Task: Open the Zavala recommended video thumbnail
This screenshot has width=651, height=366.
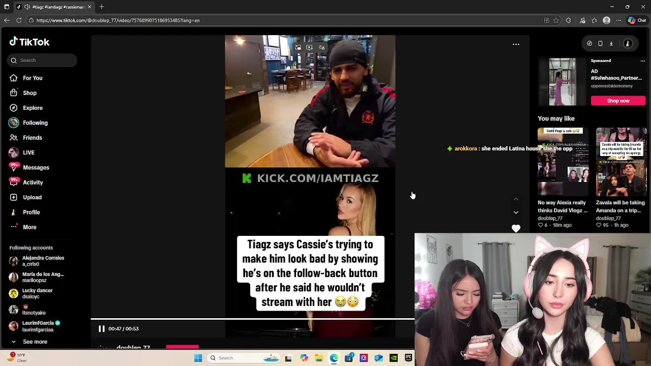Action: click(621, 162)
